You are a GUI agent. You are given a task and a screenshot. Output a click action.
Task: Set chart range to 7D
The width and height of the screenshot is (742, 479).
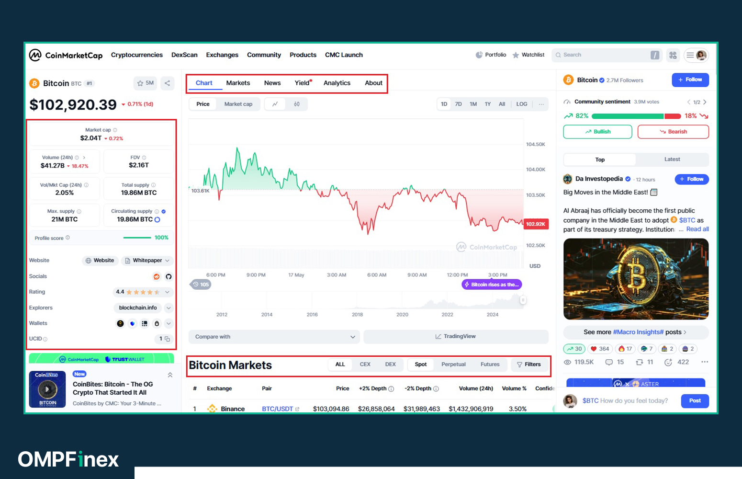(459, 104)
